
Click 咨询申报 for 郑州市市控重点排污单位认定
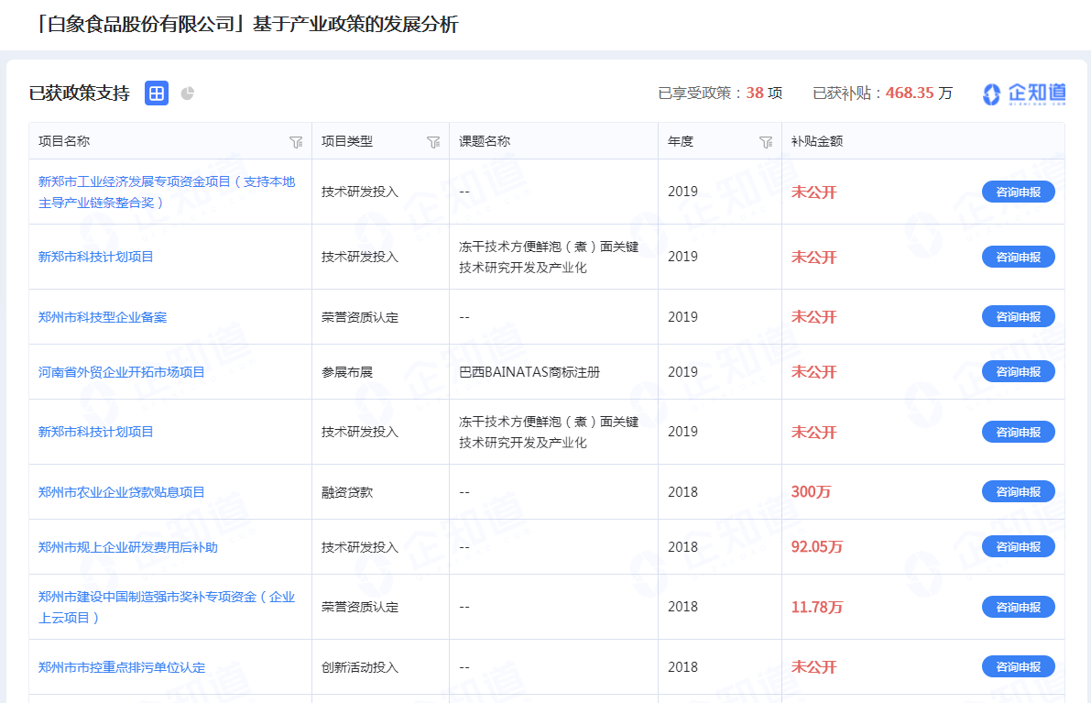pos(1018,667)
